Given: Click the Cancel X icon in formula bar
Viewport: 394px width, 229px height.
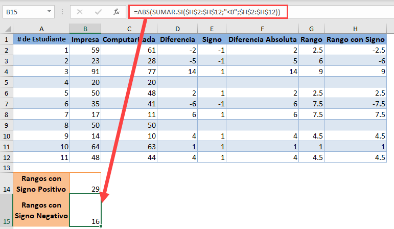Looking at the screenshot, I should [x=80, y=12].
